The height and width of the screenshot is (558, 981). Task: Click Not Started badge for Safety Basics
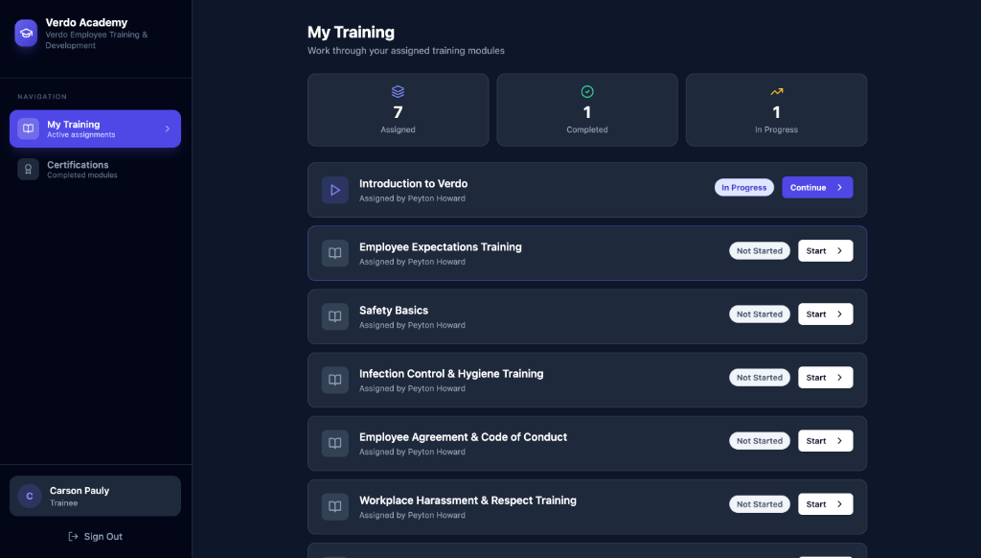tap(760, 314)
